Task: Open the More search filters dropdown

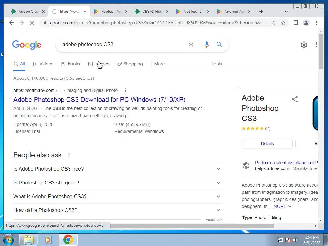Action: tap(158, 64)
